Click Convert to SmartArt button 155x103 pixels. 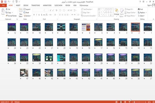click(89, 16)
